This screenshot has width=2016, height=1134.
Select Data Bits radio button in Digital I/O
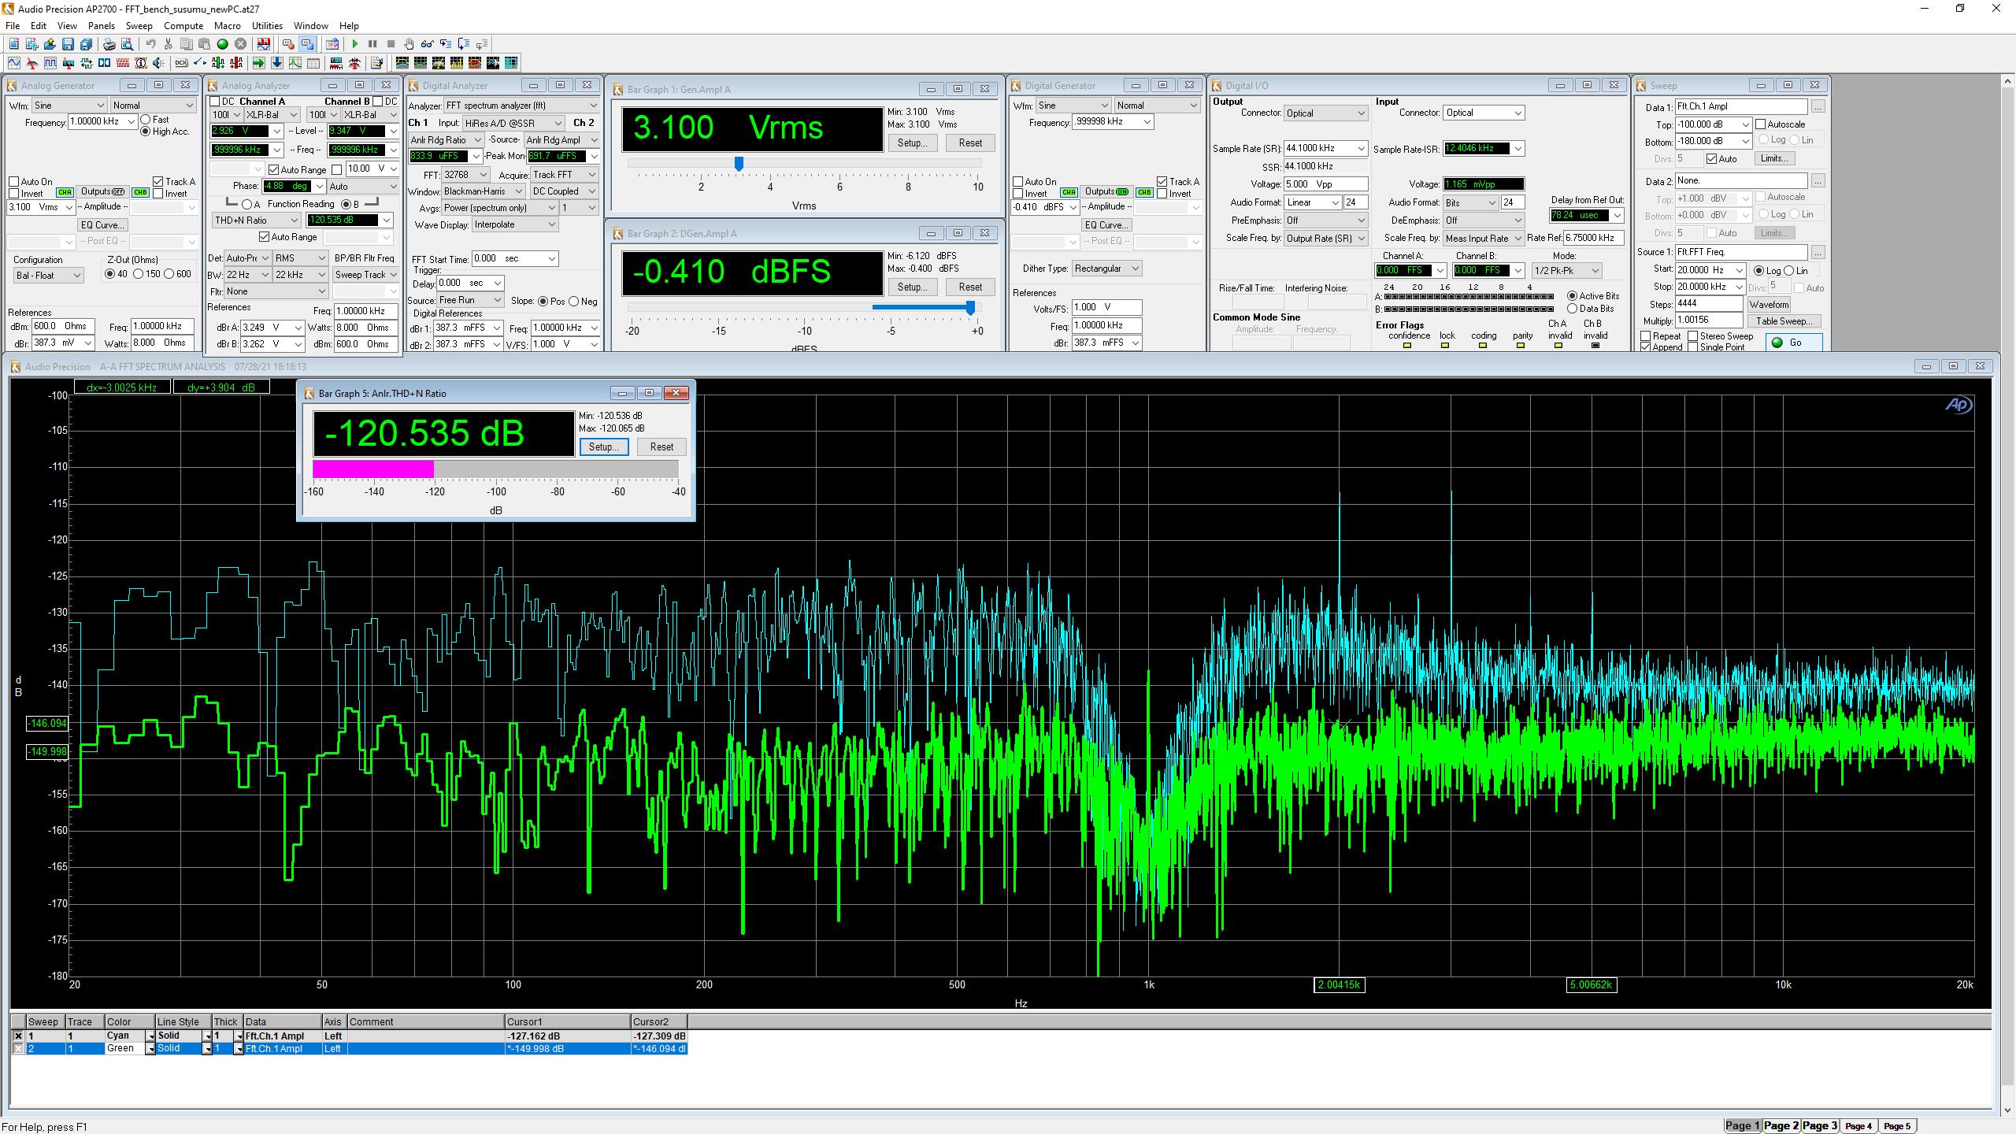(1573, 309)
